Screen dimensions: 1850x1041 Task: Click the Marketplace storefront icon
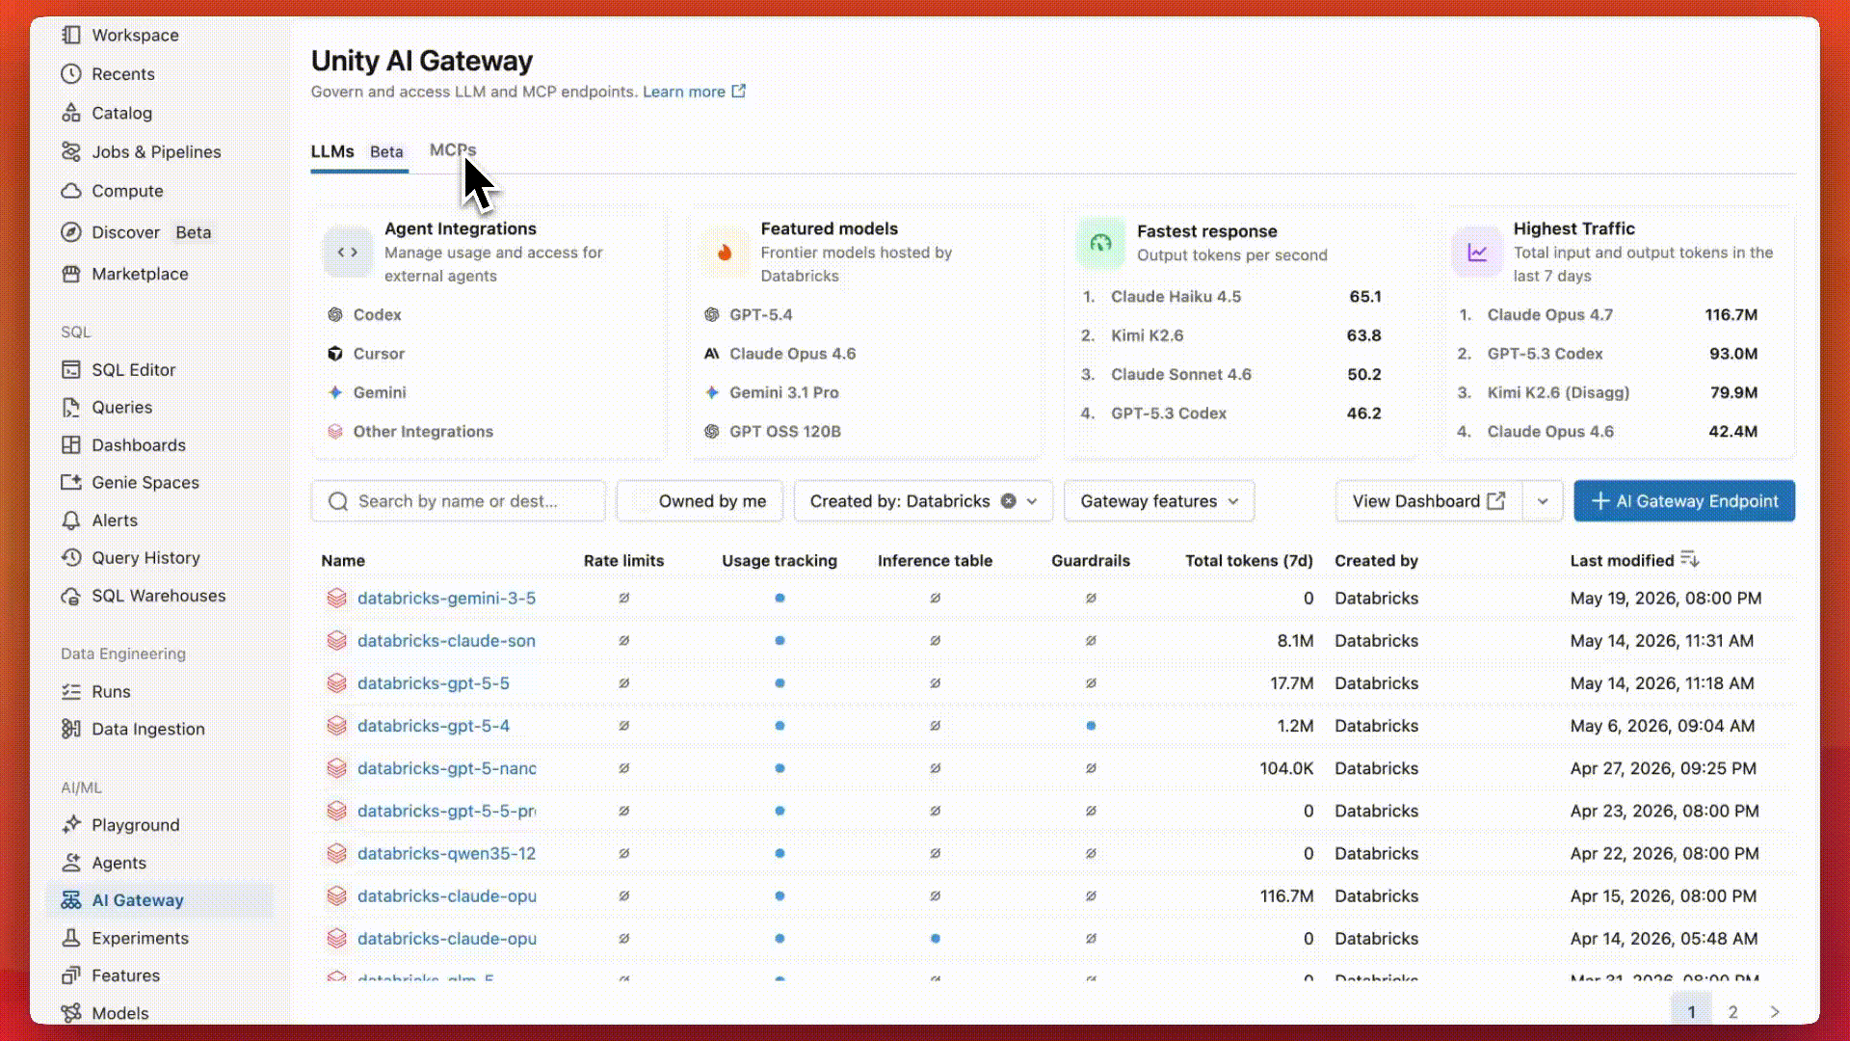[70, 274]
